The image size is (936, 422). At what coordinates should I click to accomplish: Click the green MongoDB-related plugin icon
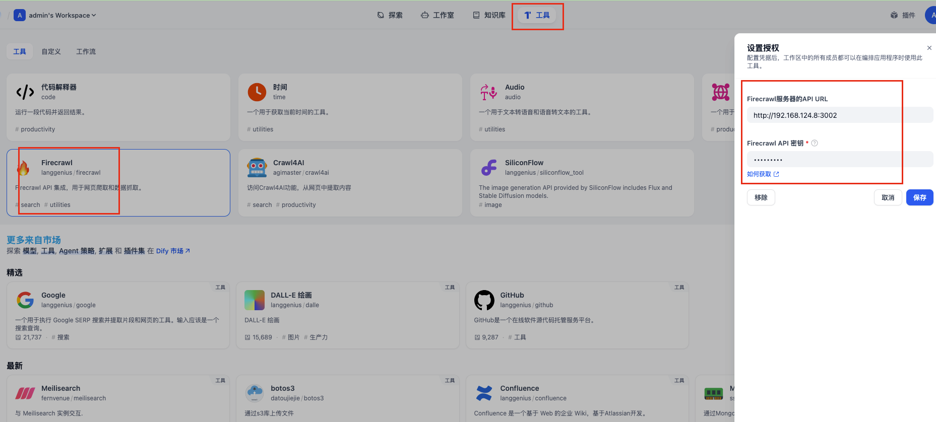coord(714,393)
